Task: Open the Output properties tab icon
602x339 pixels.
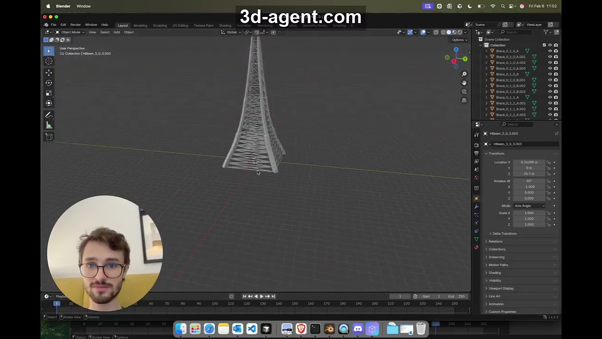Action: [476, 153]
